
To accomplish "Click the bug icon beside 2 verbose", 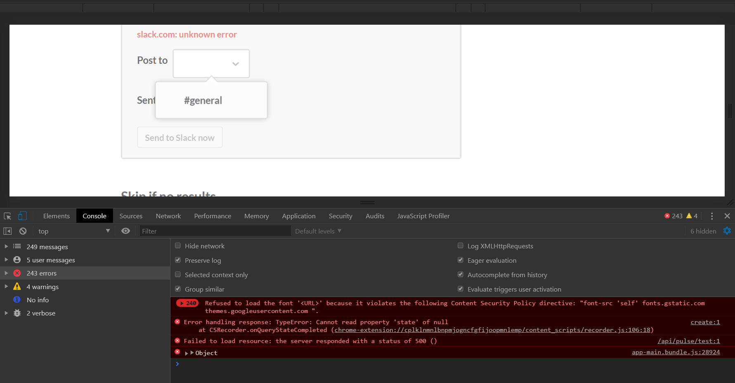I will tap(17, 313).
